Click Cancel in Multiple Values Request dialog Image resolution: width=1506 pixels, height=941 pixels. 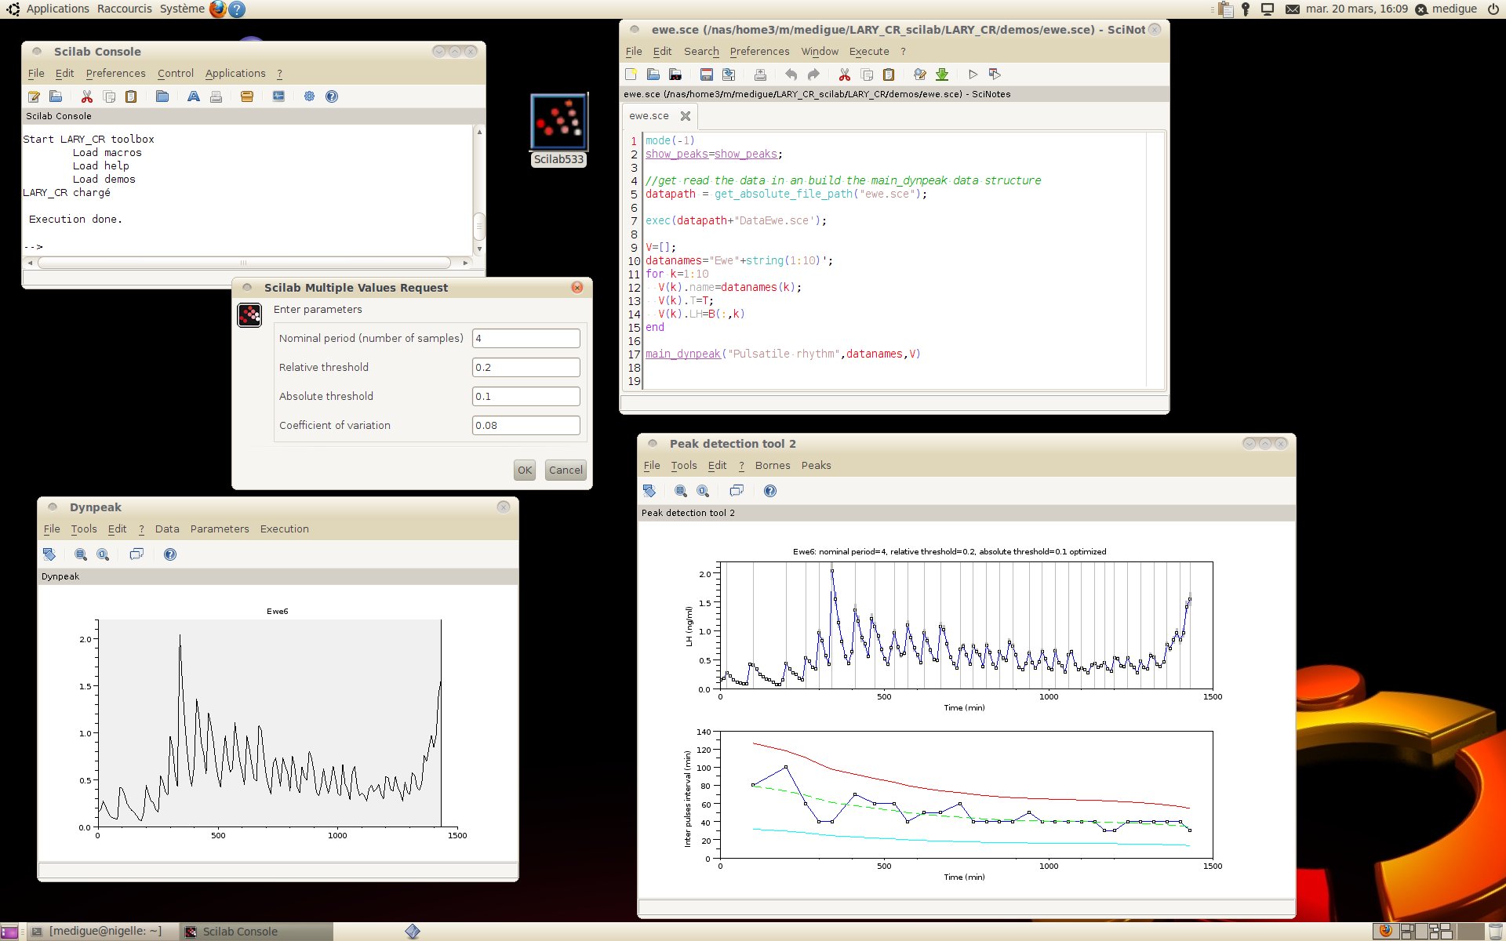click(566, 470)
